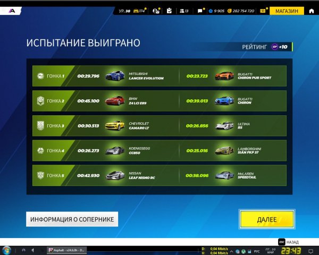Viewport: 319px width, 255px height.
Task: Click the blue tokens balance 9 905
Action: (x=216, y=11)
